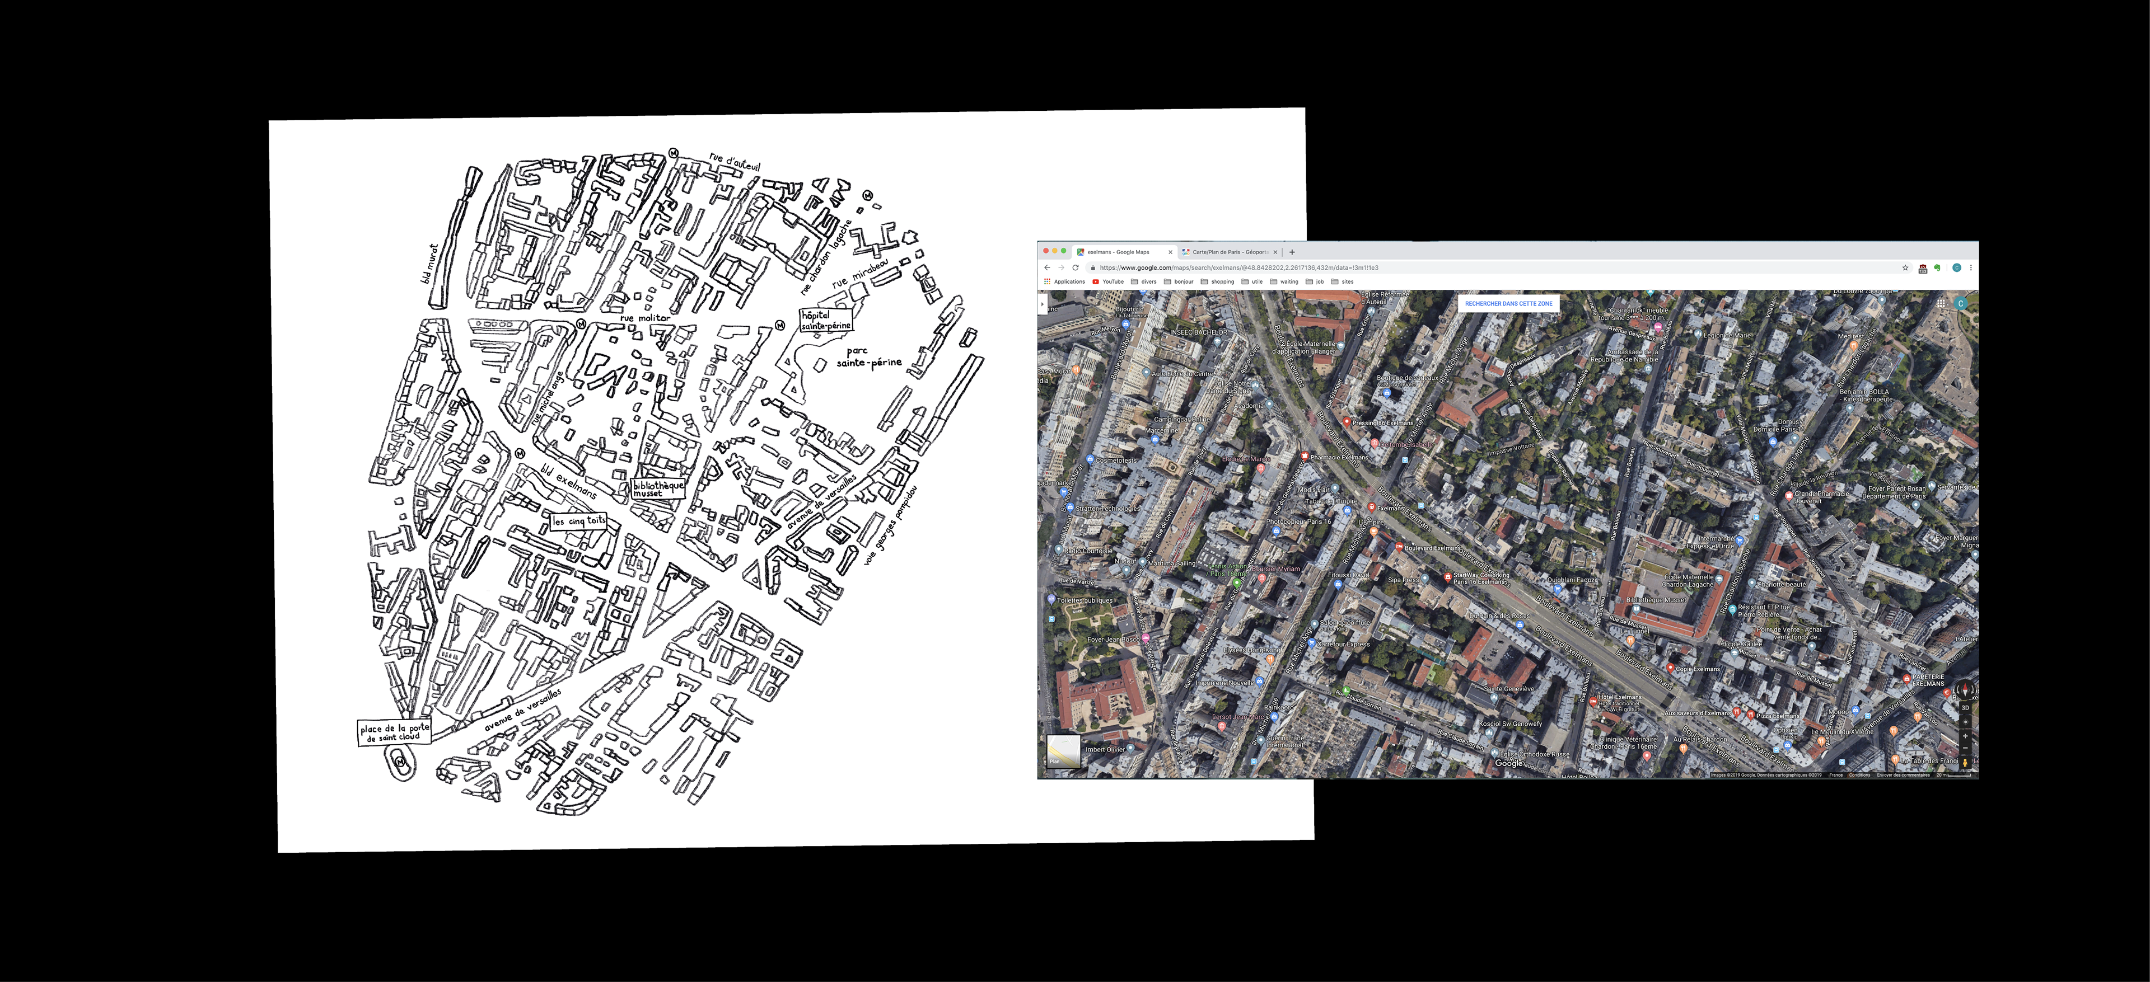Zoom in with the plus button
This screenshot has height=982, width=2150.
tap(1966, 736)
